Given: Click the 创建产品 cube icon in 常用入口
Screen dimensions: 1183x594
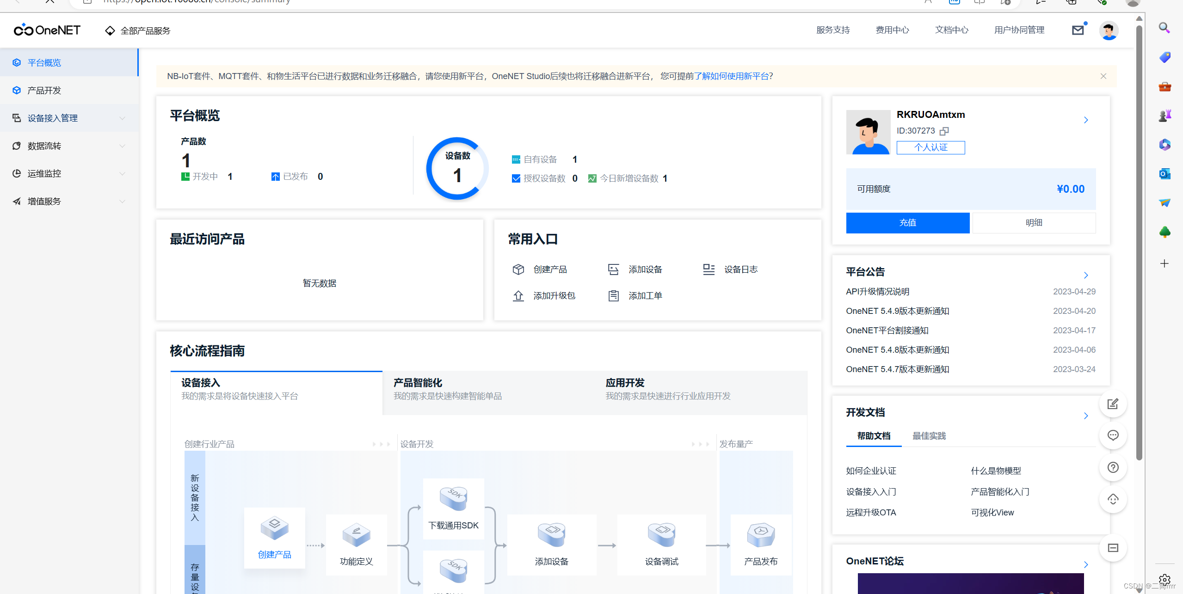Looking at the screenshot, I should coord(518,269).
